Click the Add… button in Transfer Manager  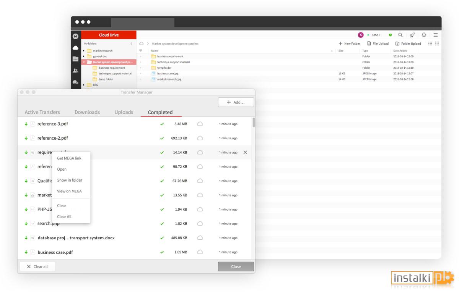pyautogui.click(x=236, y=102)
